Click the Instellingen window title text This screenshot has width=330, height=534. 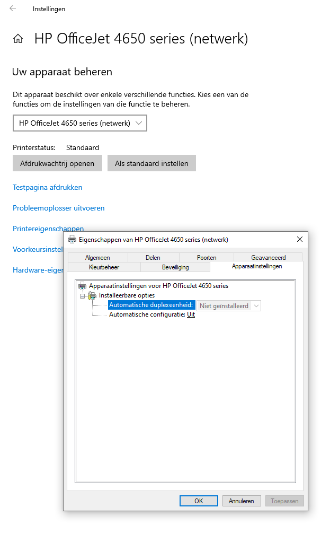tap(49, 9)
